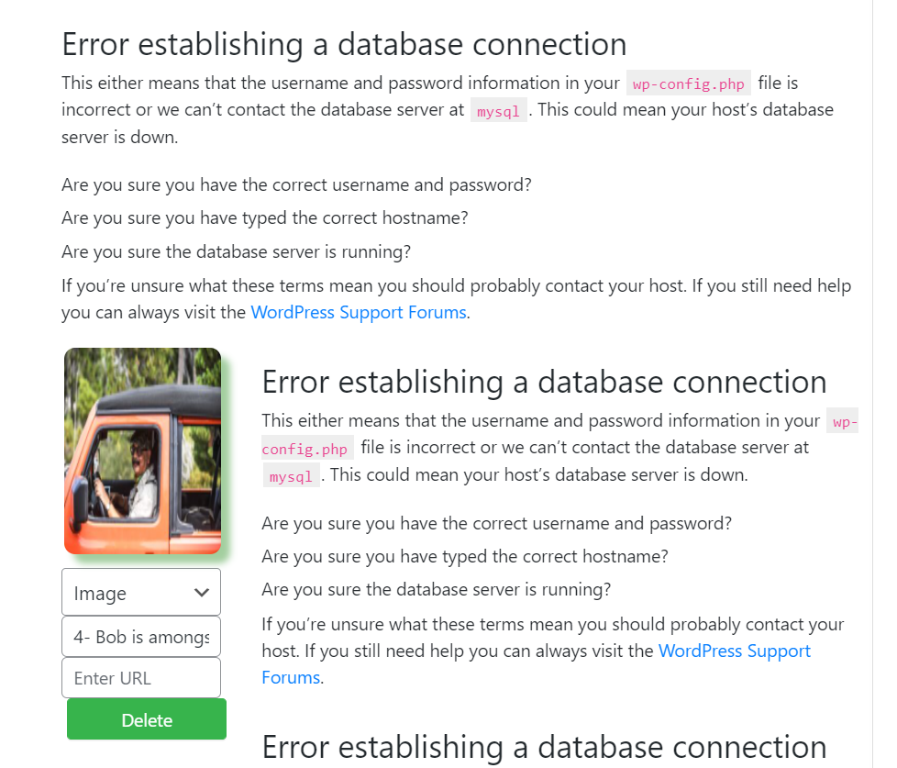Open the Image type dropdown
Image resolution: width=897 pixels, height=768 pixels.
tap(140, 593)
